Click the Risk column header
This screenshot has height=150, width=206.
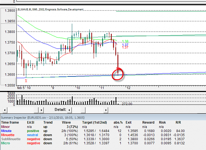162,122
